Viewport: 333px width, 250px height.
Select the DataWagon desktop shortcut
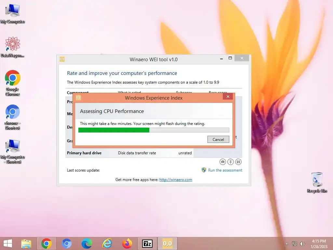coord(13,47)
